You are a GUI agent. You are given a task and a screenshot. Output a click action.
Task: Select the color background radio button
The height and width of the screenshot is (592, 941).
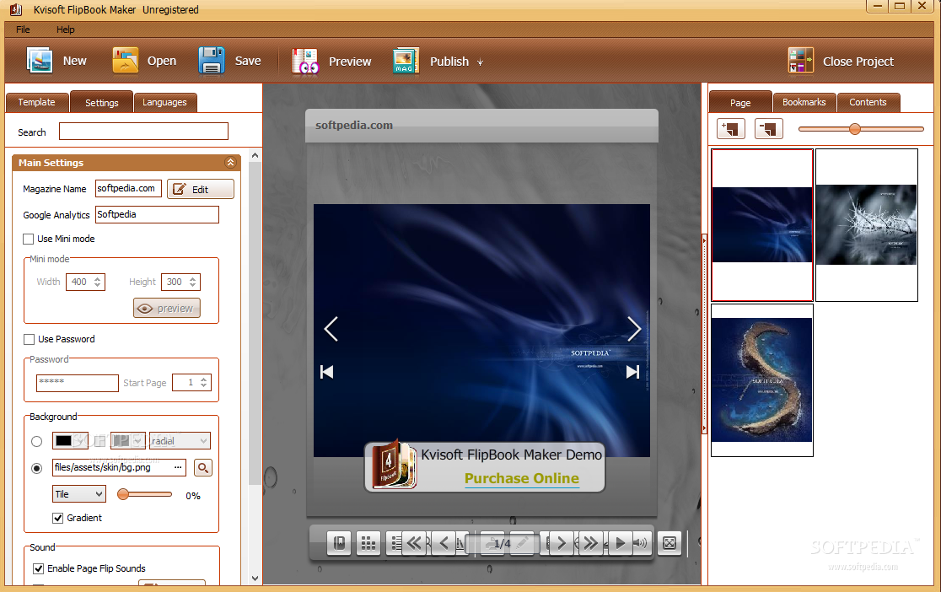36,441
